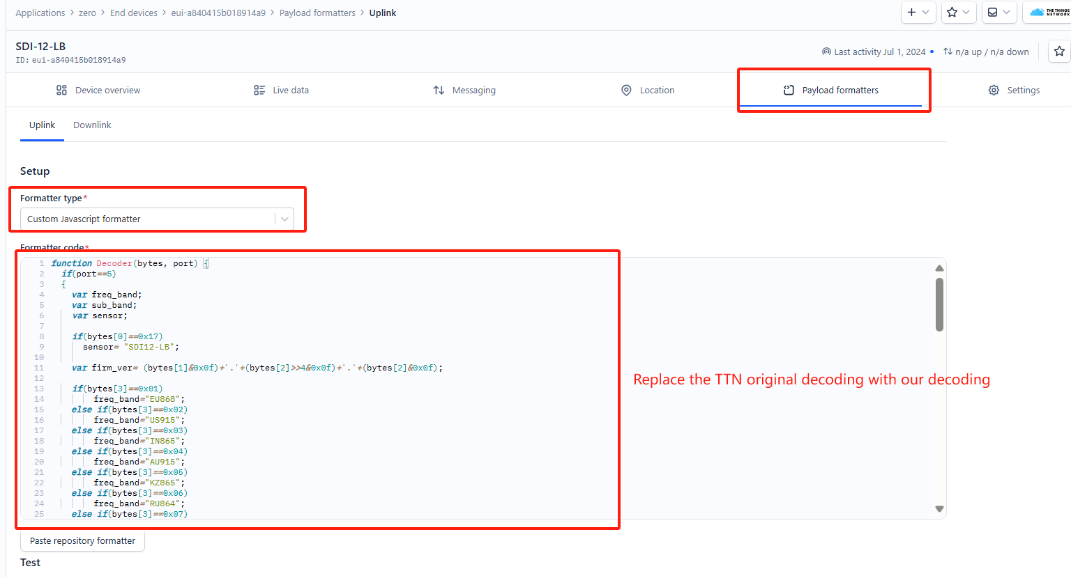
Task: Click inside the formatter code editor line 7
Action: tap(488, 326)
